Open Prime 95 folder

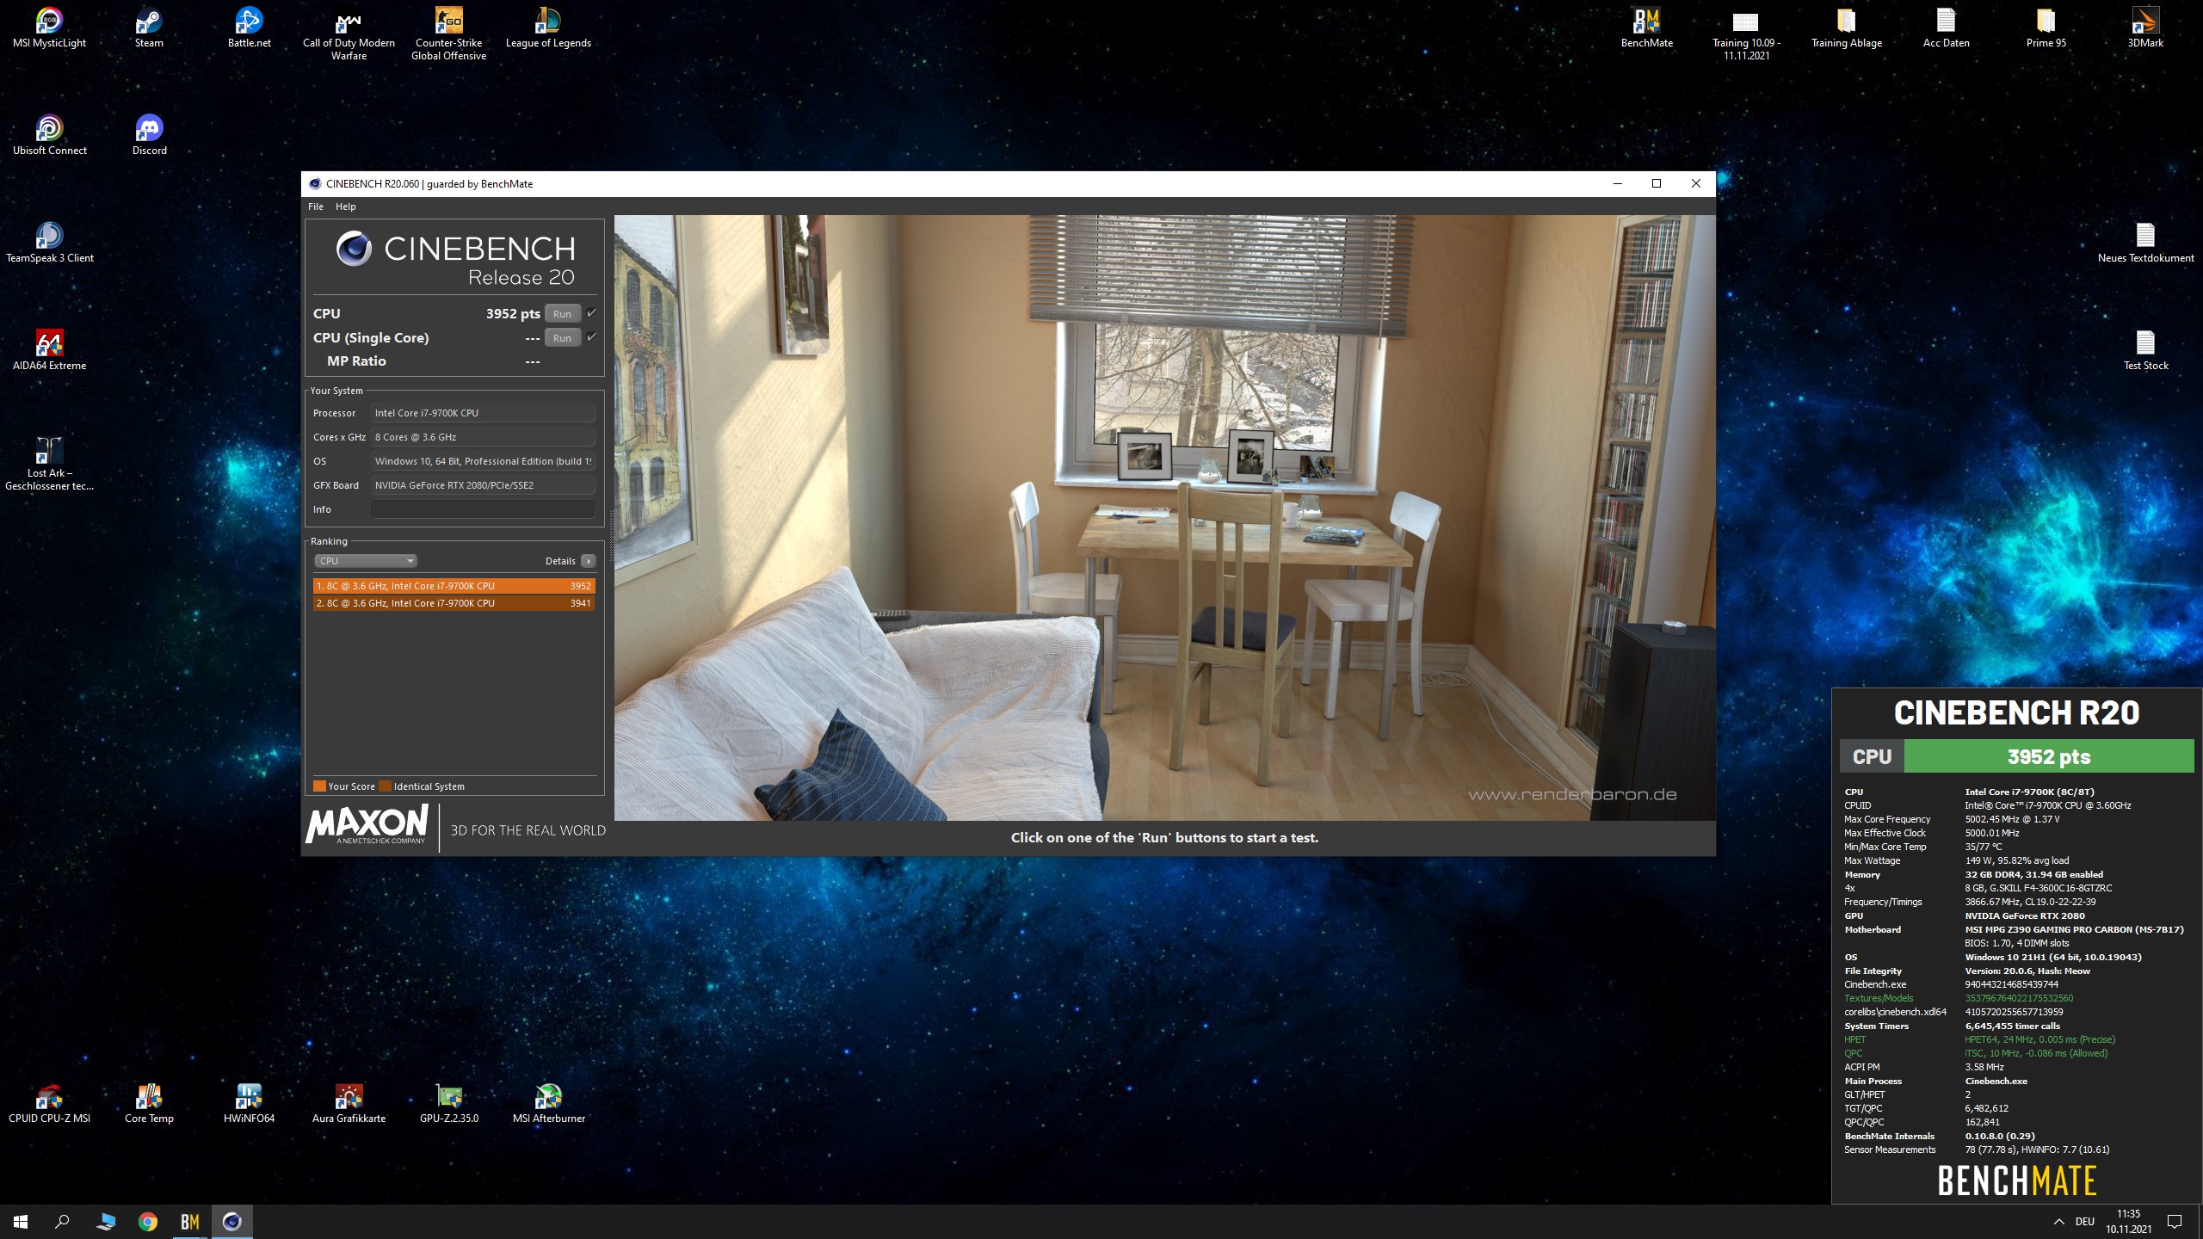tap(2046, 28)
